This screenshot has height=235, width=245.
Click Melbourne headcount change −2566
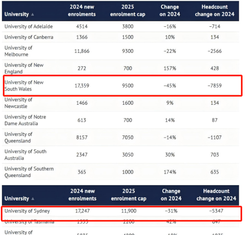[215, 51]
